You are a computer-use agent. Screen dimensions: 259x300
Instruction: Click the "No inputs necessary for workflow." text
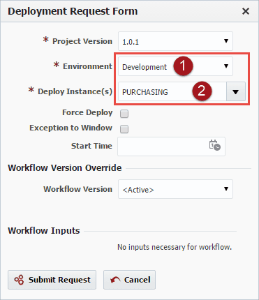[x=175, y=247]
